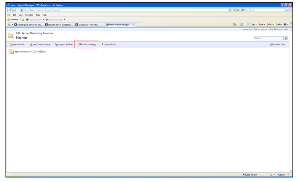Switch to Installing SQL Server on 64bi... tab

(29, 25)
